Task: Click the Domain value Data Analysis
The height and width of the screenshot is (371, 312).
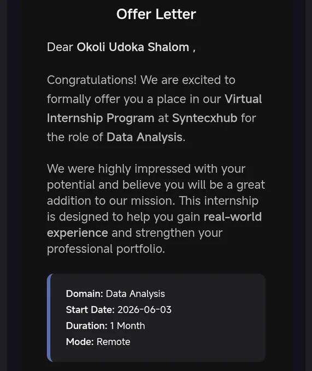Action: tap(136, 294)
